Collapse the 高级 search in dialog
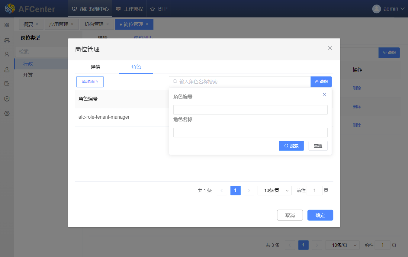Image resolution: width=408 pixels, height=257 pixels. click(321, 82)
